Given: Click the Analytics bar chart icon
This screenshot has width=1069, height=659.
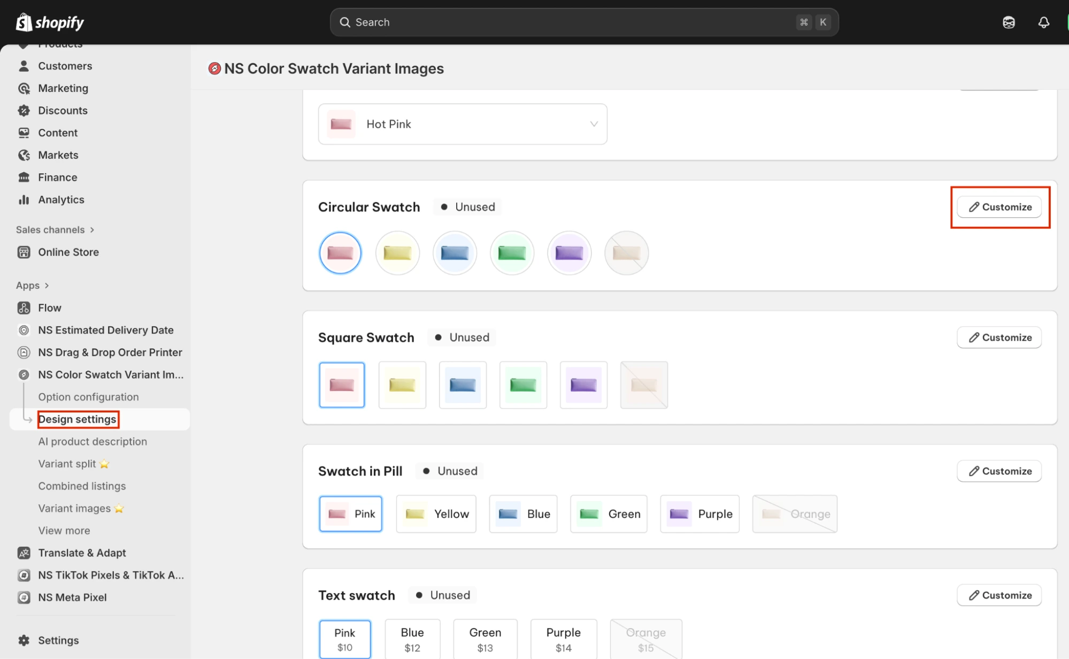Looking at the screenshot, I should pos(24,200).
